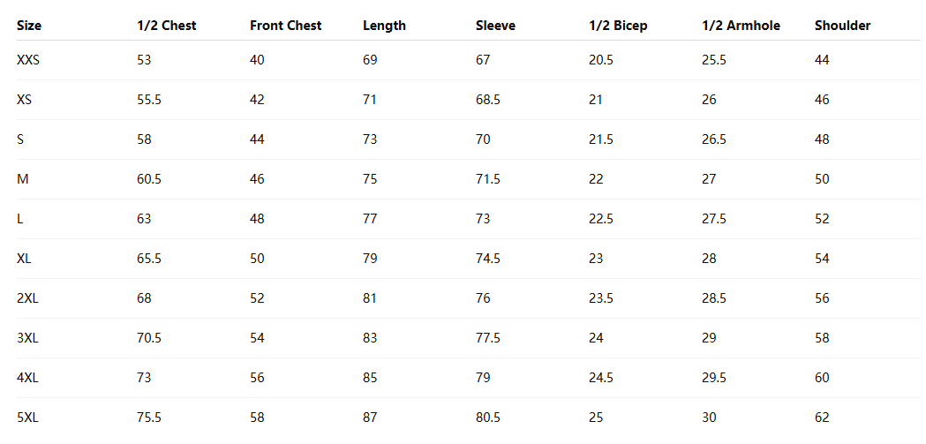The width and height of the screenshot is (926, 444).
Task: Select the 1/2 Chest column header
Action: tap(167, 26)
